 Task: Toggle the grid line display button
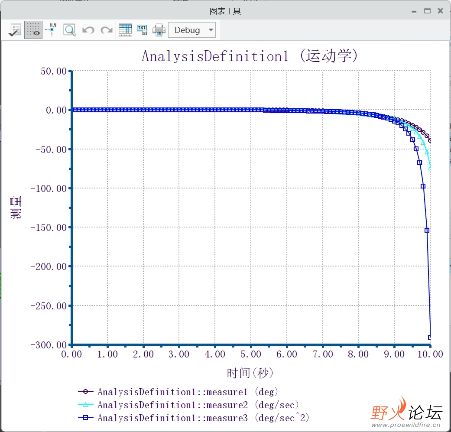(33, 30)
